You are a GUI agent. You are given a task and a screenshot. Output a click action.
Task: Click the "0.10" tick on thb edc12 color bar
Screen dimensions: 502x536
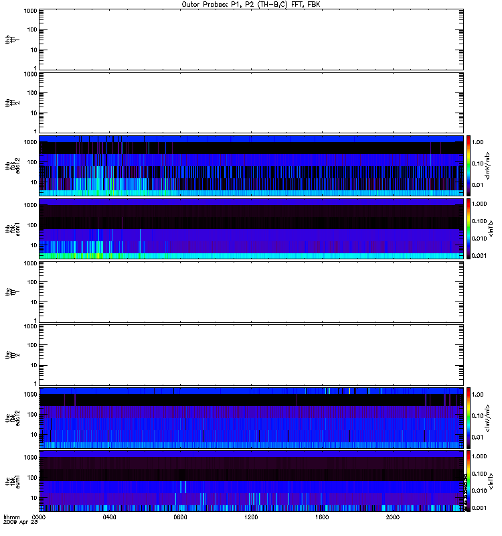(477, 163)
